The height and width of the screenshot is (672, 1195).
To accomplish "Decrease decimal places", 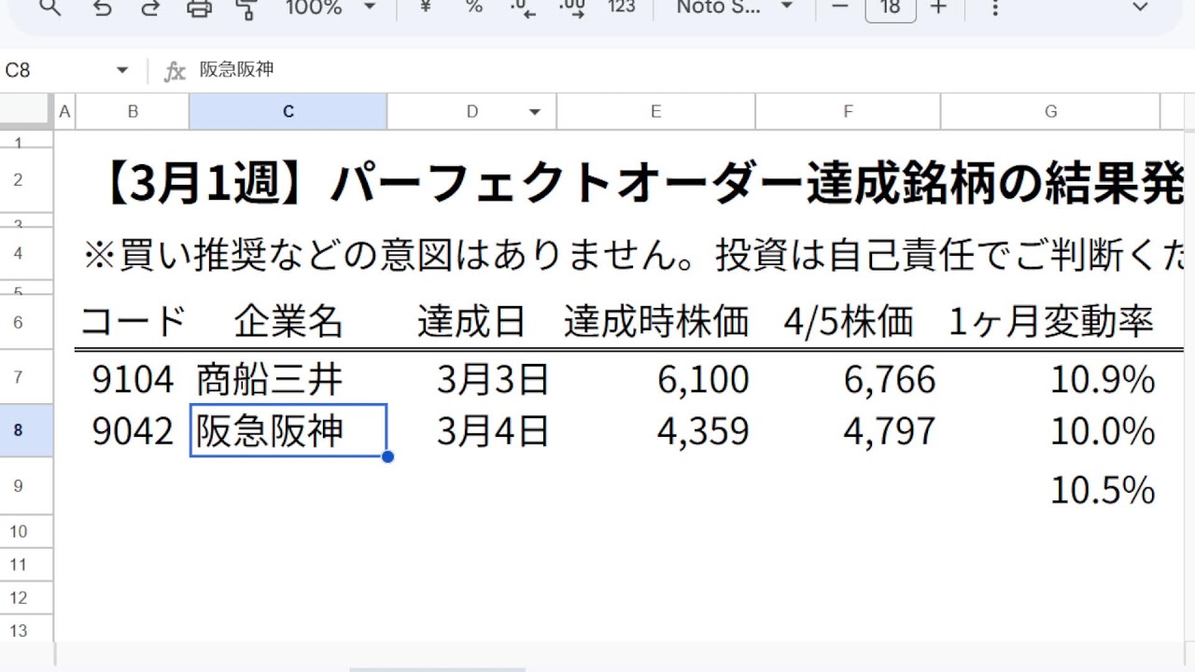I will click(x=523, y=8).
